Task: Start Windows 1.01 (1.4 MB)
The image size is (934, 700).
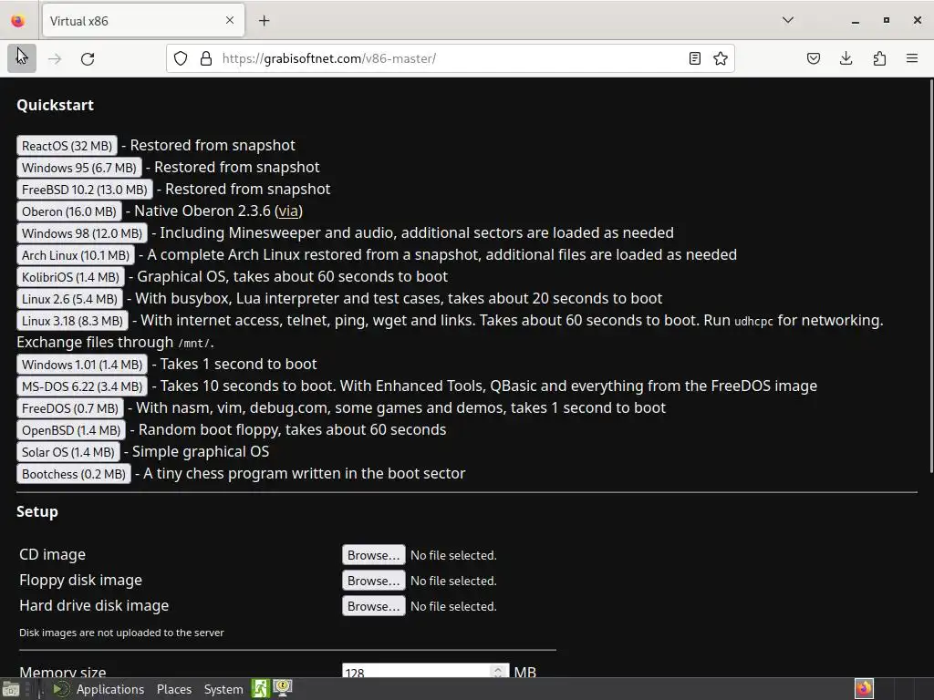Action: [x=81, y=365]
